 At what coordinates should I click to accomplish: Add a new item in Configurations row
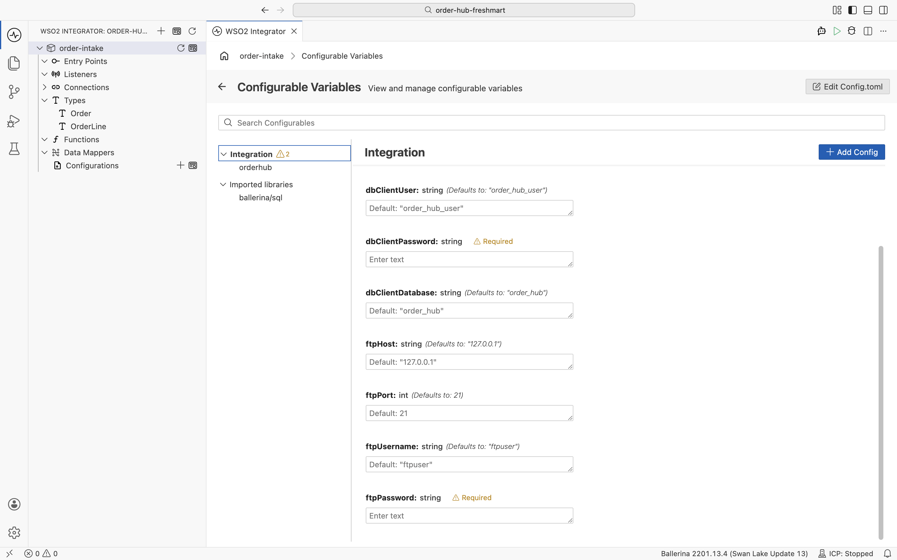pos(181,165)
